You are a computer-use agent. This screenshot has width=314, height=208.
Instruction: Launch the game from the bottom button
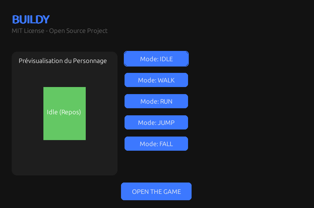tap(156, 191)
